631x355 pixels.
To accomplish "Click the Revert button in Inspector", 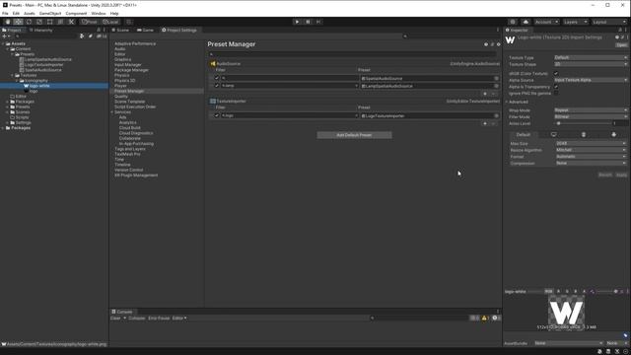I will tap(605, 176).
